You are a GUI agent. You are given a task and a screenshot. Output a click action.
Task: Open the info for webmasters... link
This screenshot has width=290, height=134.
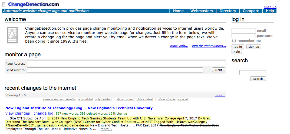[x=209, y=46]
